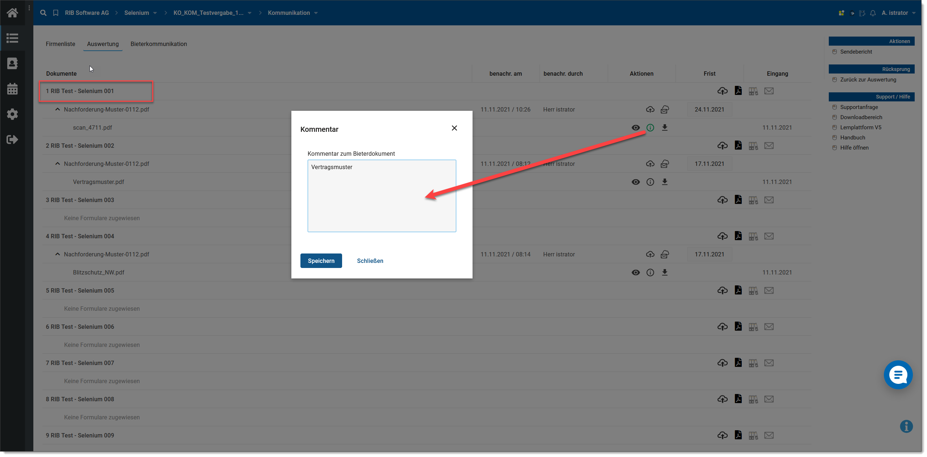
Task: Click Zurück zur Auswertung link
Action: (868, 80)
